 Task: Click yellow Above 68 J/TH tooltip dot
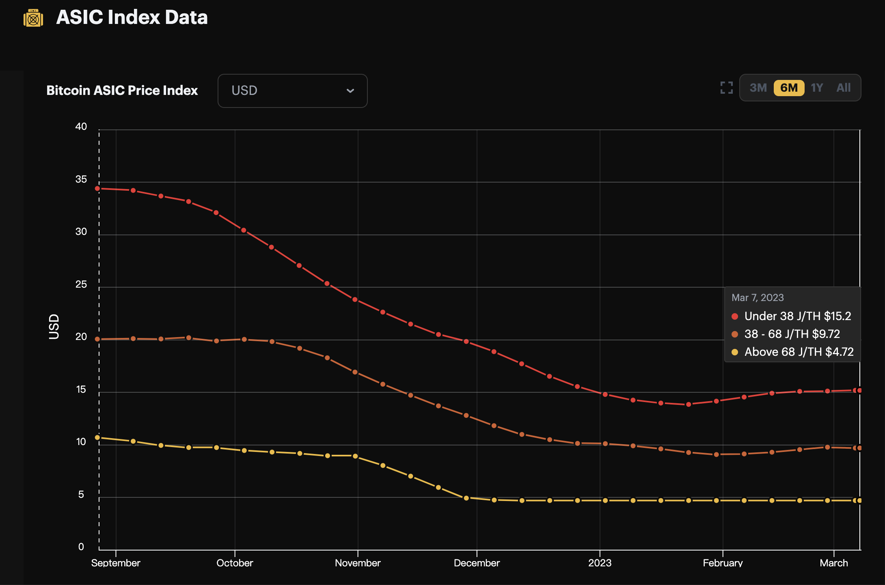(735, 352)
